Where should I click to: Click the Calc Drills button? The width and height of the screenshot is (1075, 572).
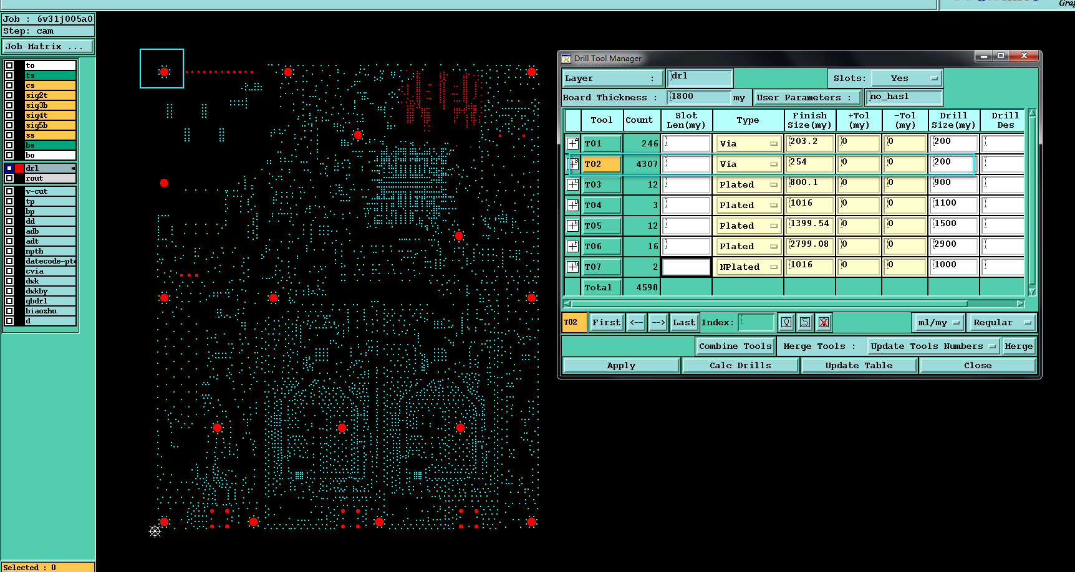[740, 366]
